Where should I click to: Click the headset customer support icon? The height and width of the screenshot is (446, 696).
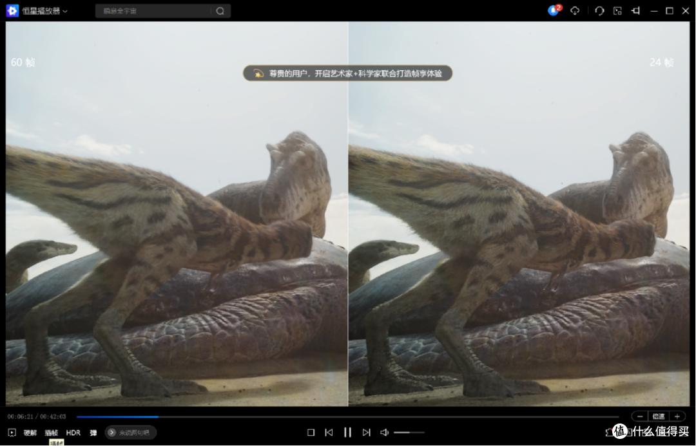point(599,11)
